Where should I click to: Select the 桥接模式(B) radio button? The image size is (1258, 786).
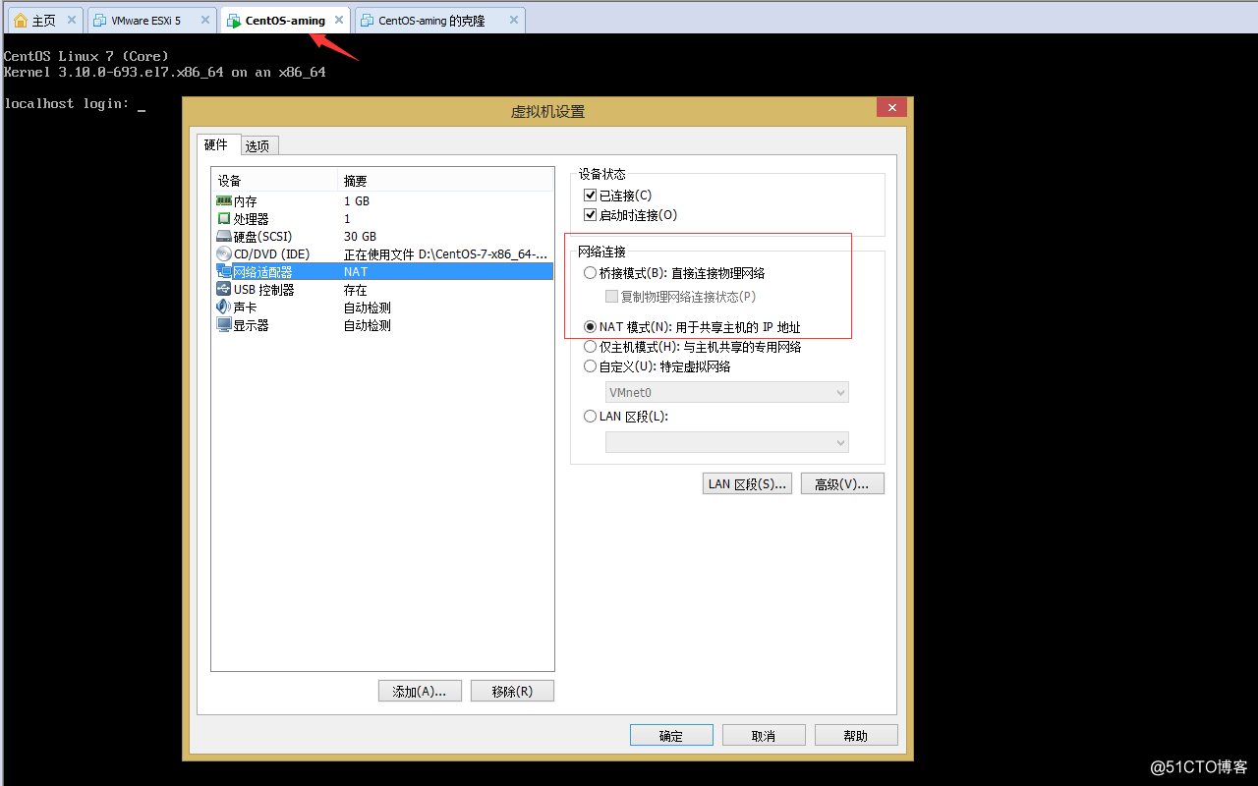tap(590, 273)
